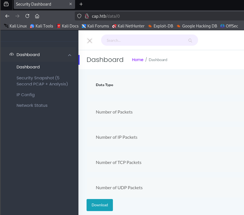
Task: Open a new browser tab
Action: (x=81, y=4)
